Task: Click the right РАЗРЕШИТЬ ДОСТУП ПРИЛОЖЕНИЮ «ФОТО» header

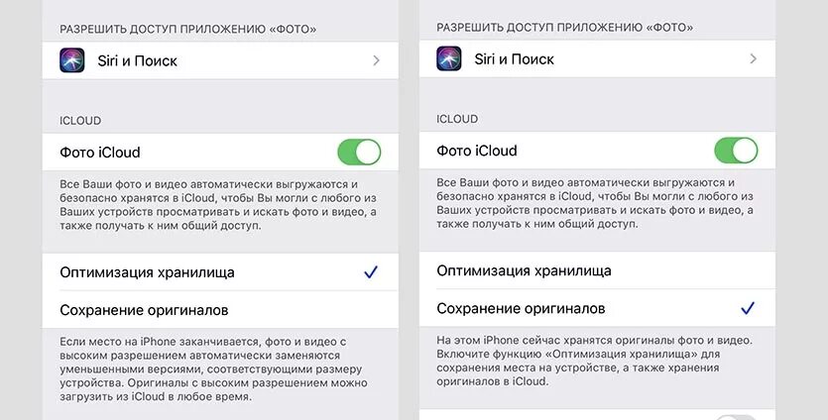Action: coord(565,27)
